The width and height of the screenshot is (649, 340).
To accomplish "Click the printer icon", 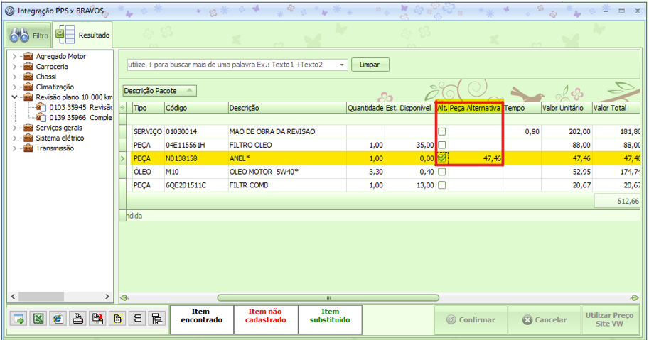I will (x=77, y=319).
